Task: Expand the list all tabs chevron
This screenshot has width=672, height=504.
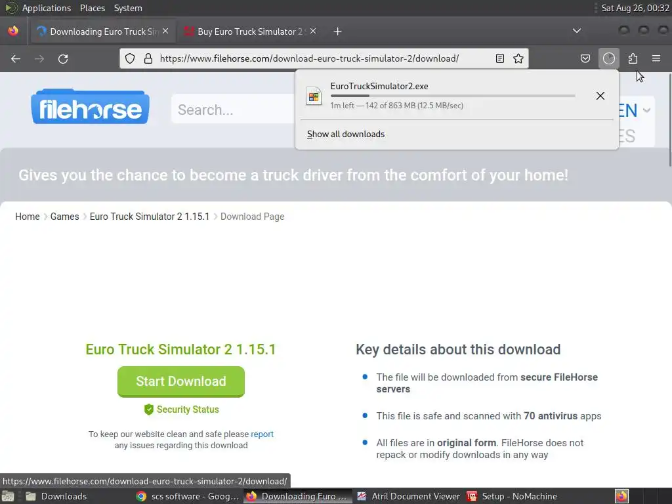Action: [577, 31]
